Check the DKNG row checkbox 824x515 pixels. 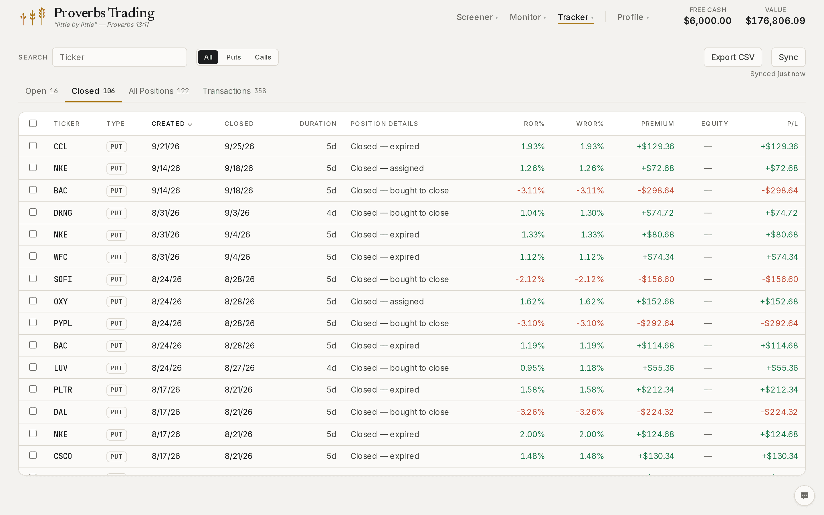tap(33, 212)
